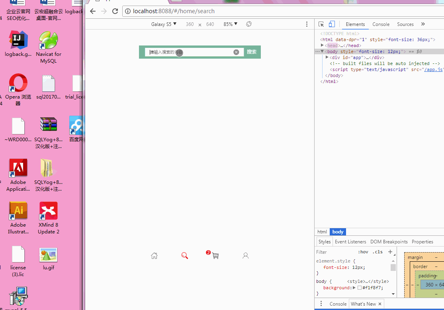Image resolution: width=444 pixels, height=310 pixels.
Task: Click the red search icon in bottom navigation
Action: [x=184, y=256]
